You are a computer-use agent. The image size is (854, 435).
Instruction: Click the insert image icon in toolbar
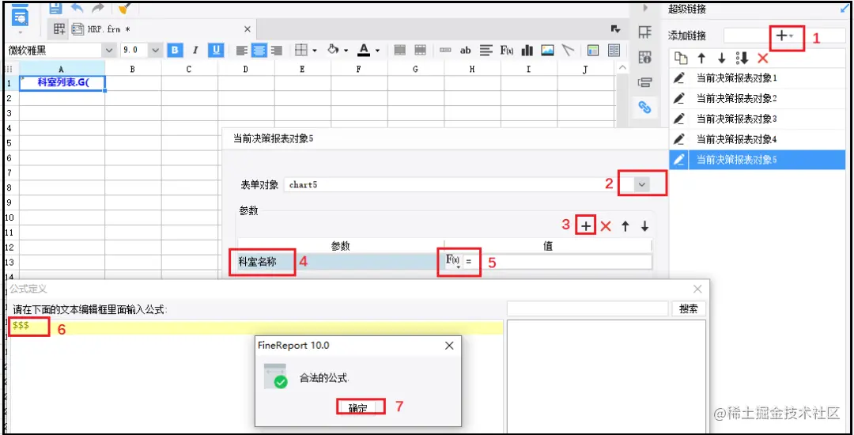tap(547, 50)
